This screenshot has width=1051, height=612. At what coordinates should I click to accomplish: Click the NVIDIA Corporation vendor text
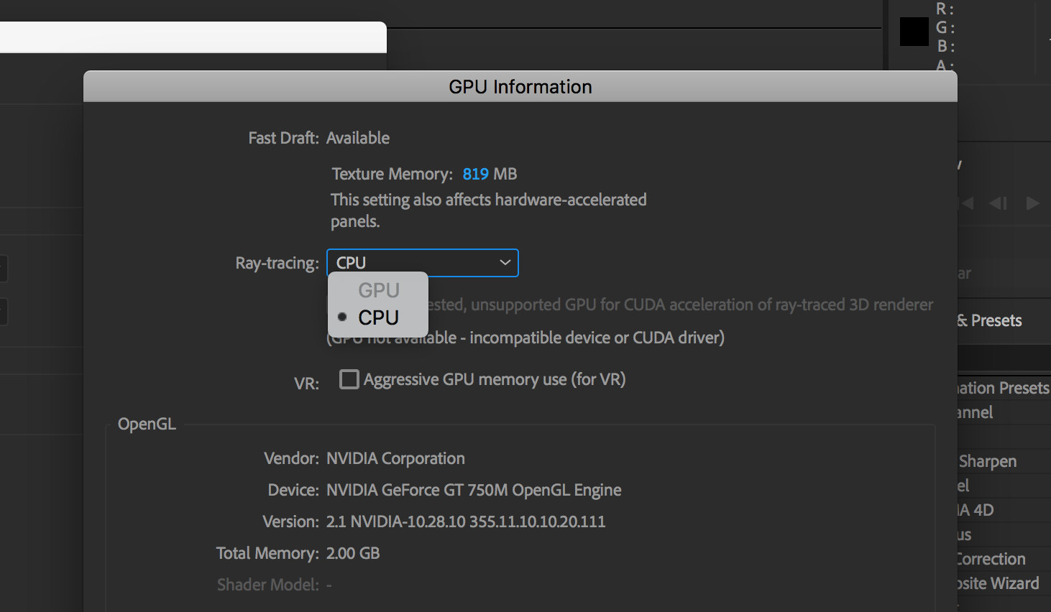(395, 458)
